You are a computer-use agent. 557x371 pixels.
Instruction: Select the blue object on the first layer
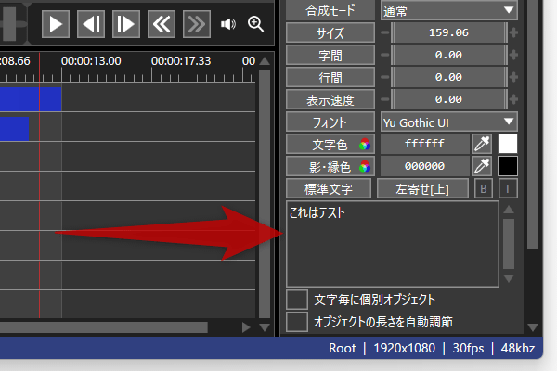coord(31,99)
